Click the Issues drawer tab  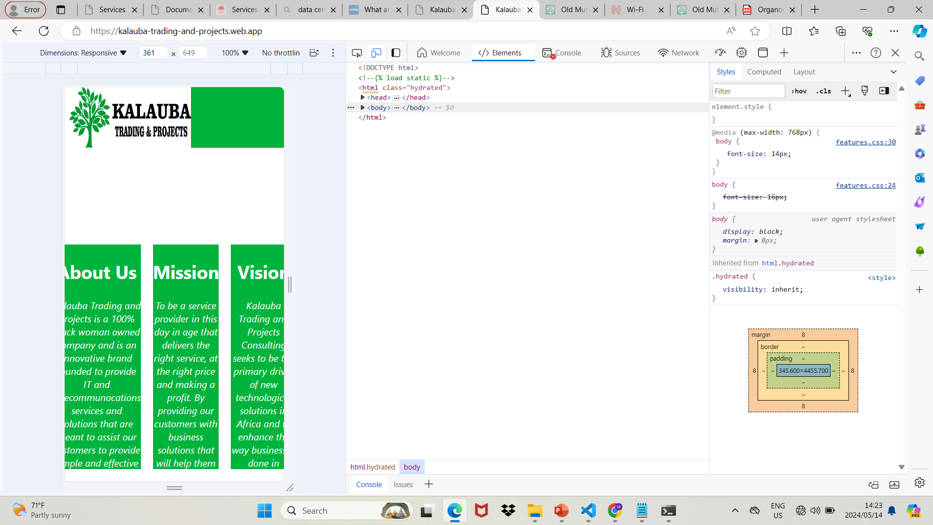[403, 484]
